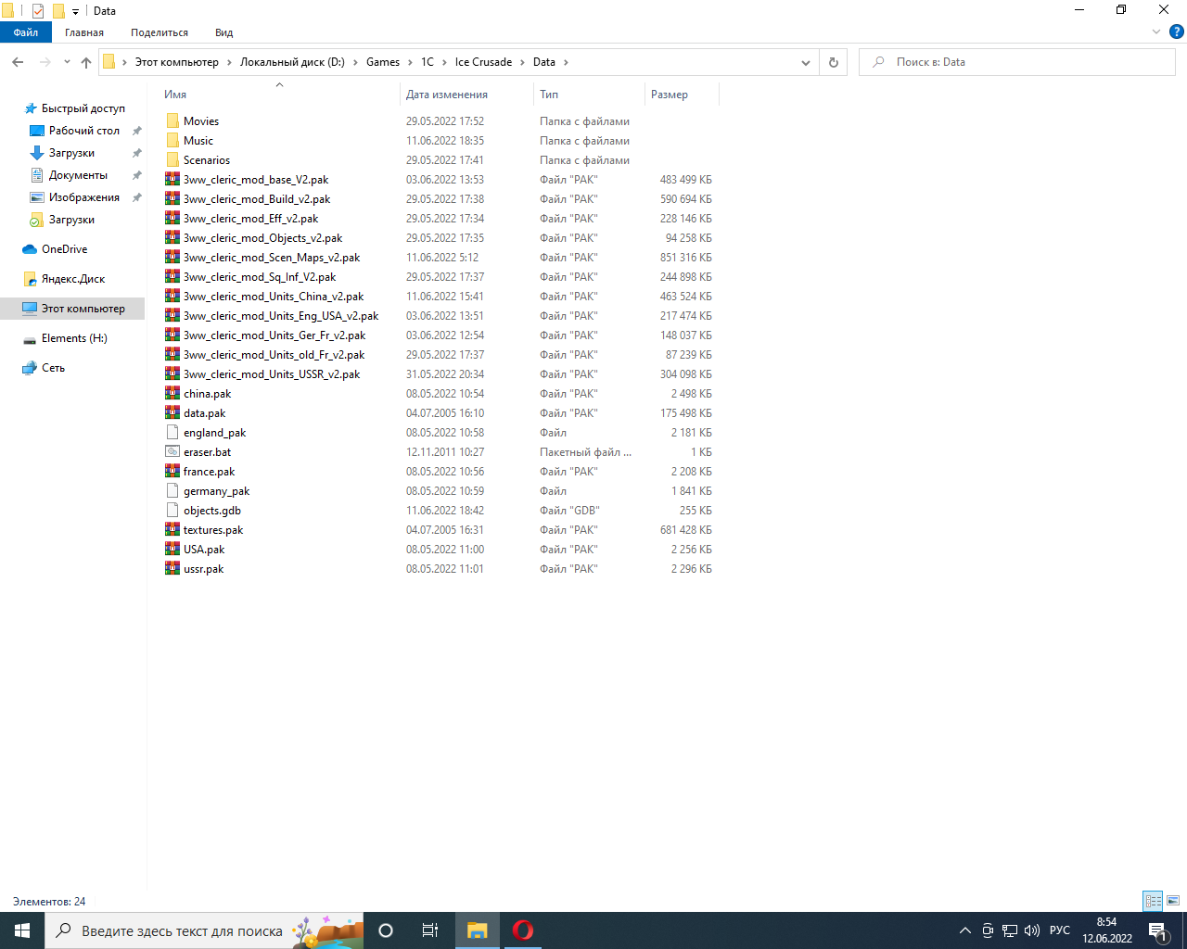Sort files by the 'Имя' column header
The image size is (1187, 949).
point(278,95)
